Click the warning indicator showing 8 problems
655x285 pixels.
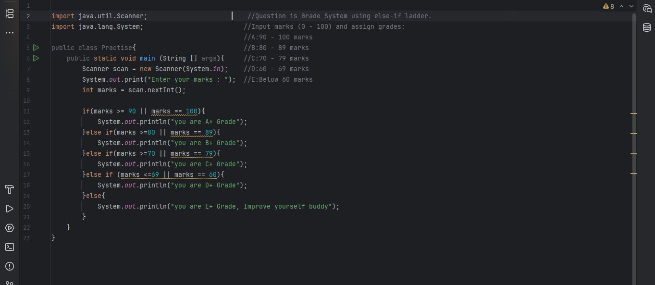[608, 6]
